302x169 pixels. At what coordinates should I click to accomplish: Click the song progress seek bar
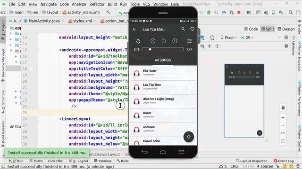click(163, 49)
